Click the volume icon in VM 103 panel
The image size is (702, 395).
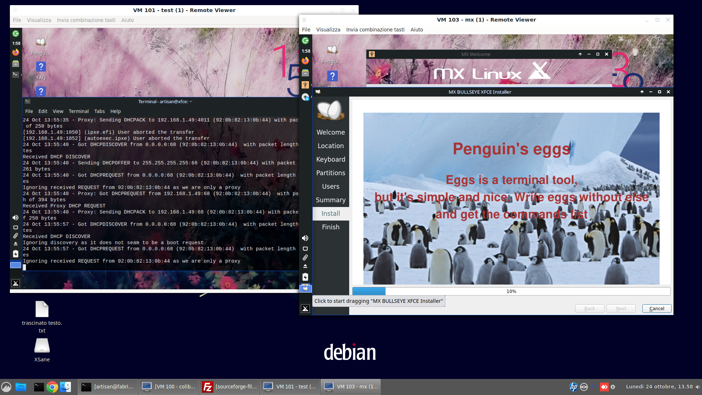click(305, 238)
